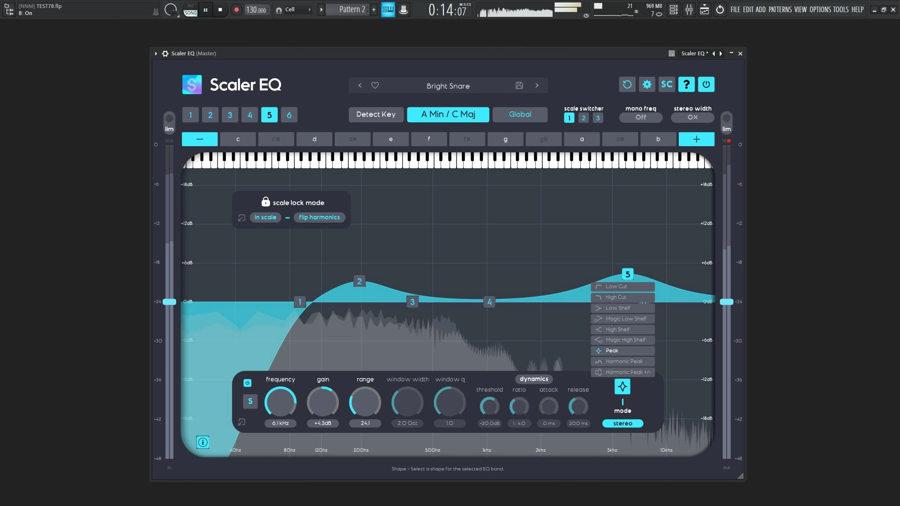Toggle the in scale option
This screenshot has width=900, height=506.
[265, 217]
